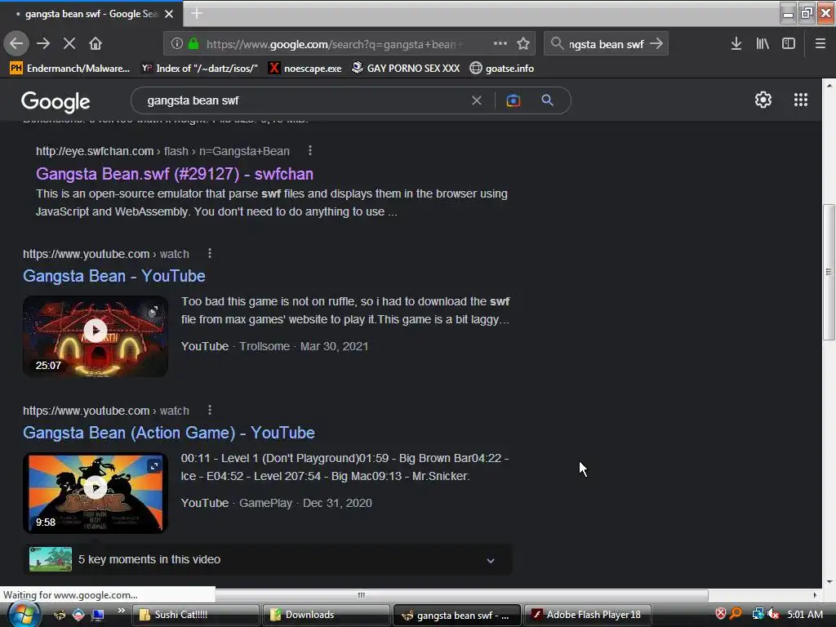Open the goatse.info bookmark
This screenshot has width=836, height=627.
coord(502,69)
